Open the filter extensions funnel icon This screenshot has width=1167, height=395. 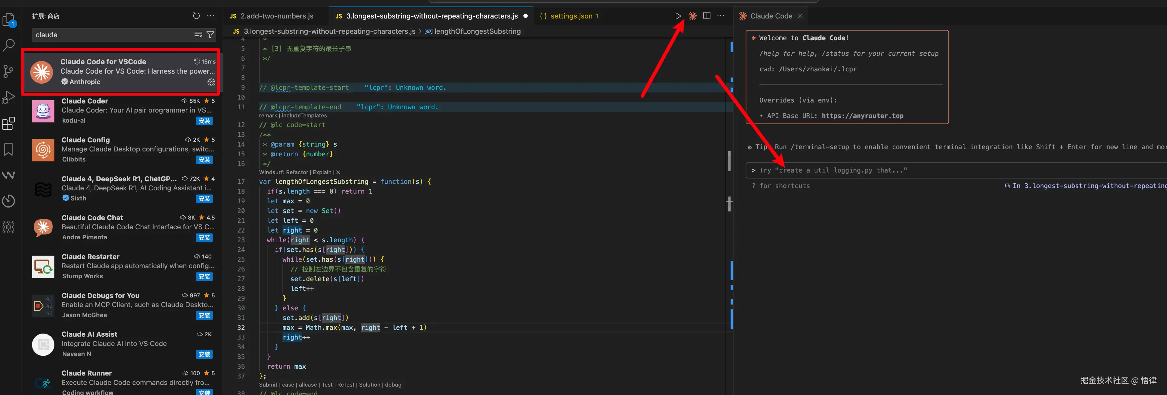210,35
